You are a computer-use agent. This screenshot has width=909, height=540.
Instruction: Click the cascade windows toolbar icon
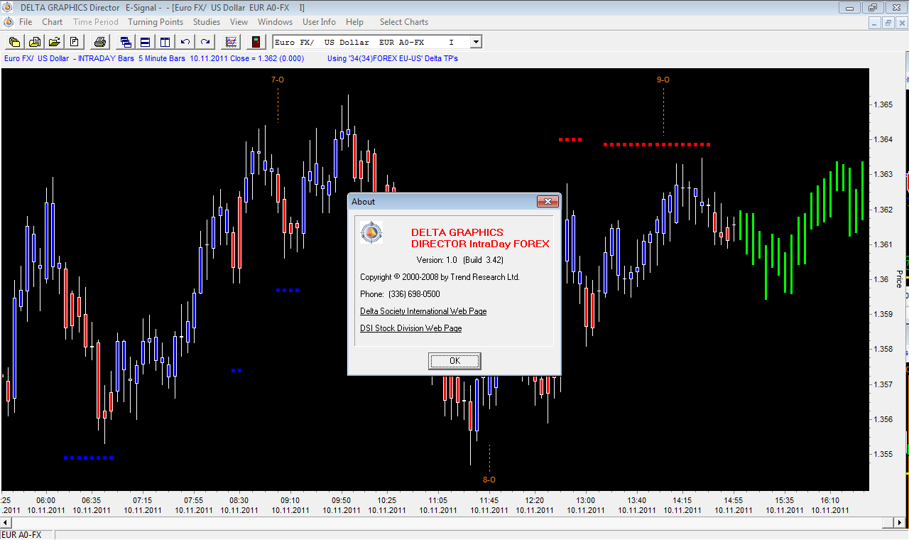click(x=126, y=42)
